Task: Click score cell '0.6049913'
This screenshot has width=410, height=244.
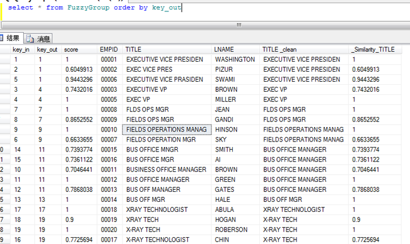Action: coord(79,69)
